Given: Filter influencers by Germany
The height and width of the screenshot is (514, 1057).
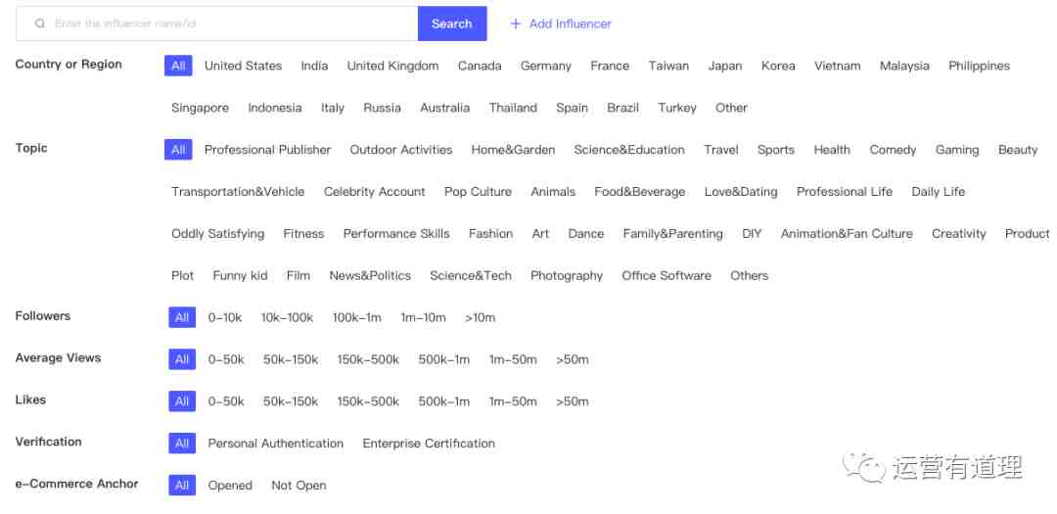Looking at the screenshot, I should 546,66.
